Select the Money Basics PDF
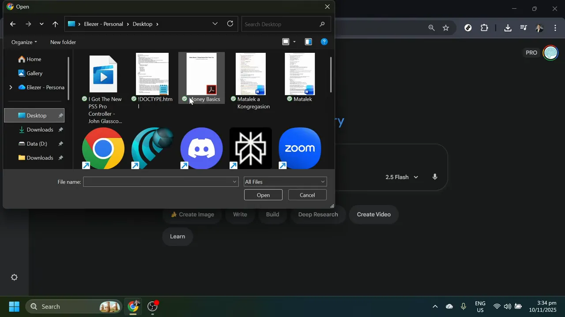This screenshot has height=317, width=565. (201, 78)
